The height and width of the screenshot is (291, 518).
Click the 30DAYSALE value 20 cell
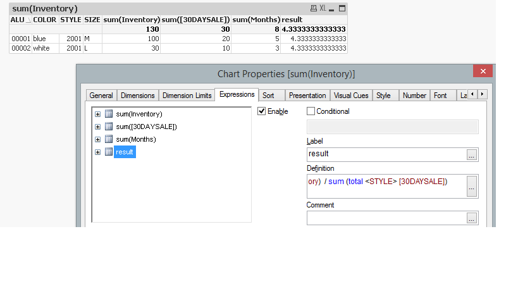tap(195, 39)
